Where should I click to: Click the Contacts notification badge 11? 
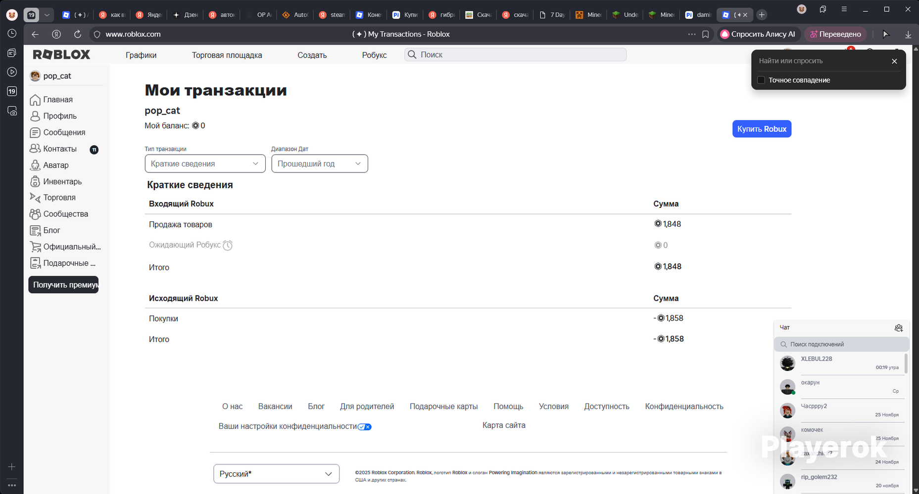[x=94, y=150]
